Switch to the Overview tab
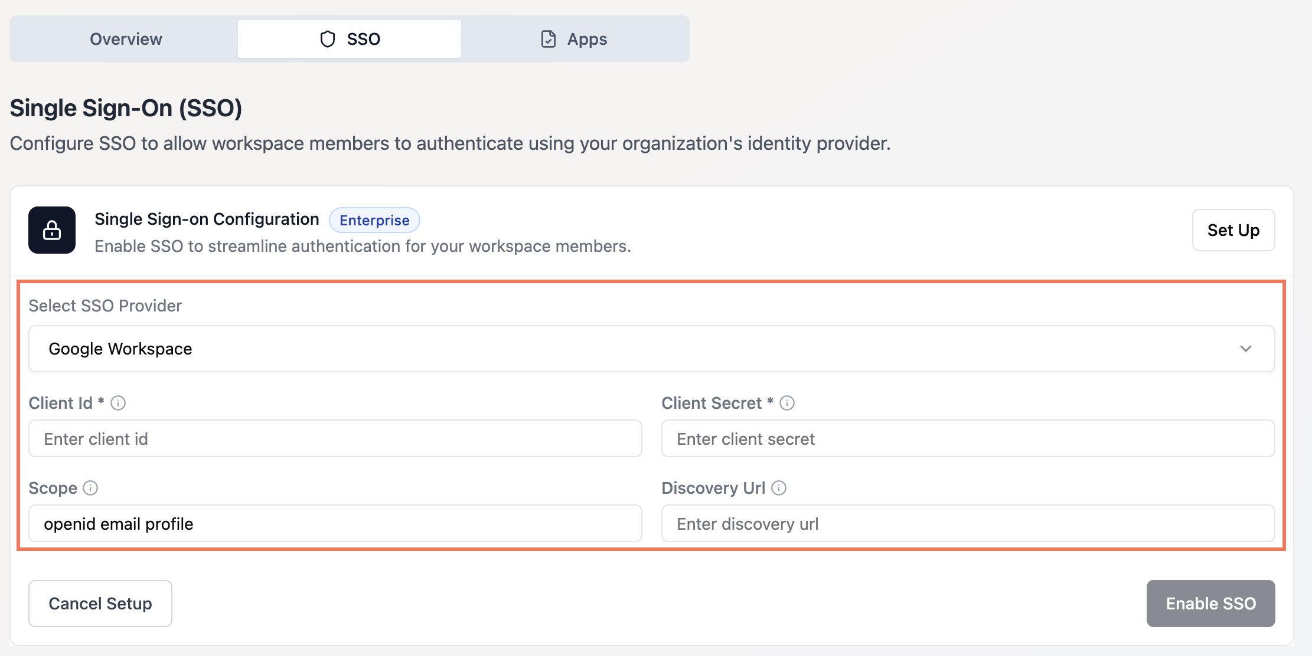Viewport: 1312px width, 656px height. pyautogui.click(x=126, y=39)
